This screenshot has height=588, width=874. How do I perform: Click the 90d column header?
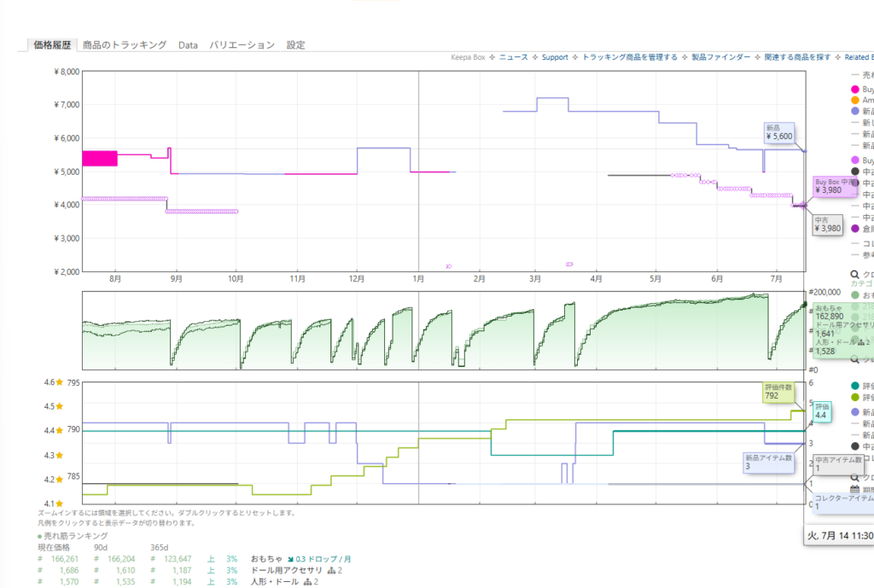click(x=101, y=547)
